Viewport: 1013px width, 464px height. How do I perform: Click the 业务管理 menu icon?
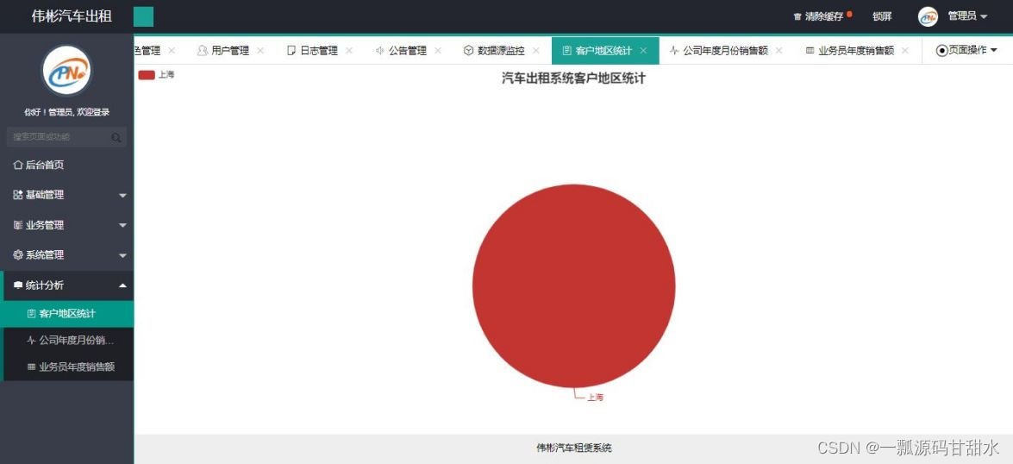18,225
